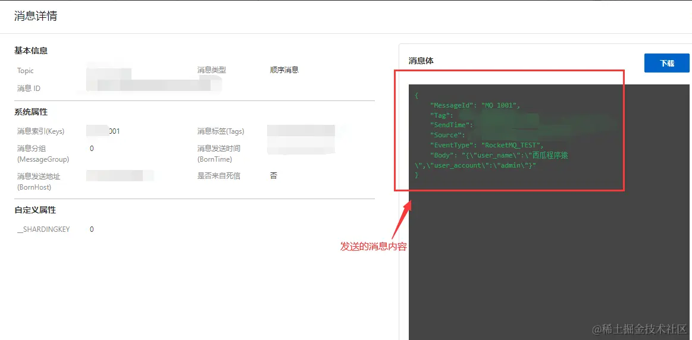Screen dimensions: 692x340
Task: Select the 基本信息 section heading
Action: 31,51
